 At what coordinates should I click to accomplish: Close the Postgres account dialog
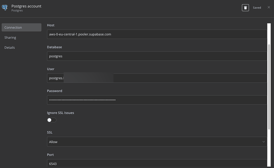tap(269, 7)
